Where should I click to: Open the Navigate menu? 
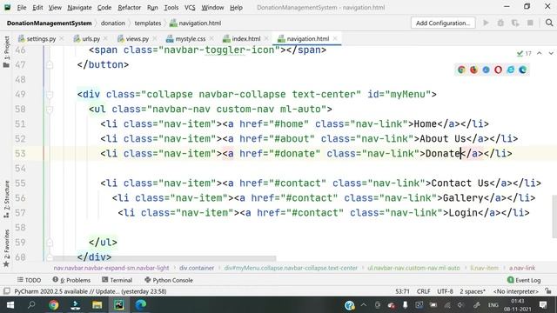pos(79,8)
